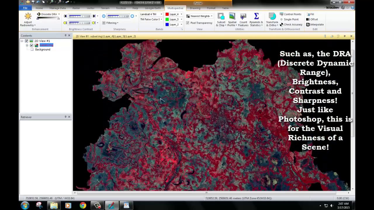This screenshot has height=210, width=374.
Task: Switch to the Drawing tab
Action: pos(195,8)
